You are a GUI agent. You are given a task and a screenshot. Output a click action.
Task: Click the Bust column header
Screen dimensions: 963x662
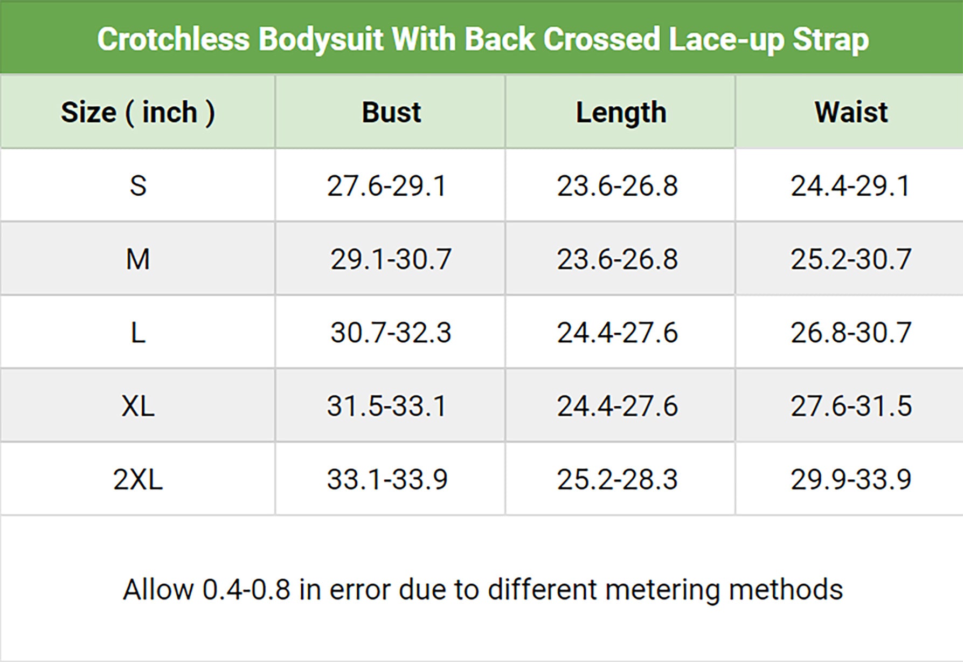point(391,113)
